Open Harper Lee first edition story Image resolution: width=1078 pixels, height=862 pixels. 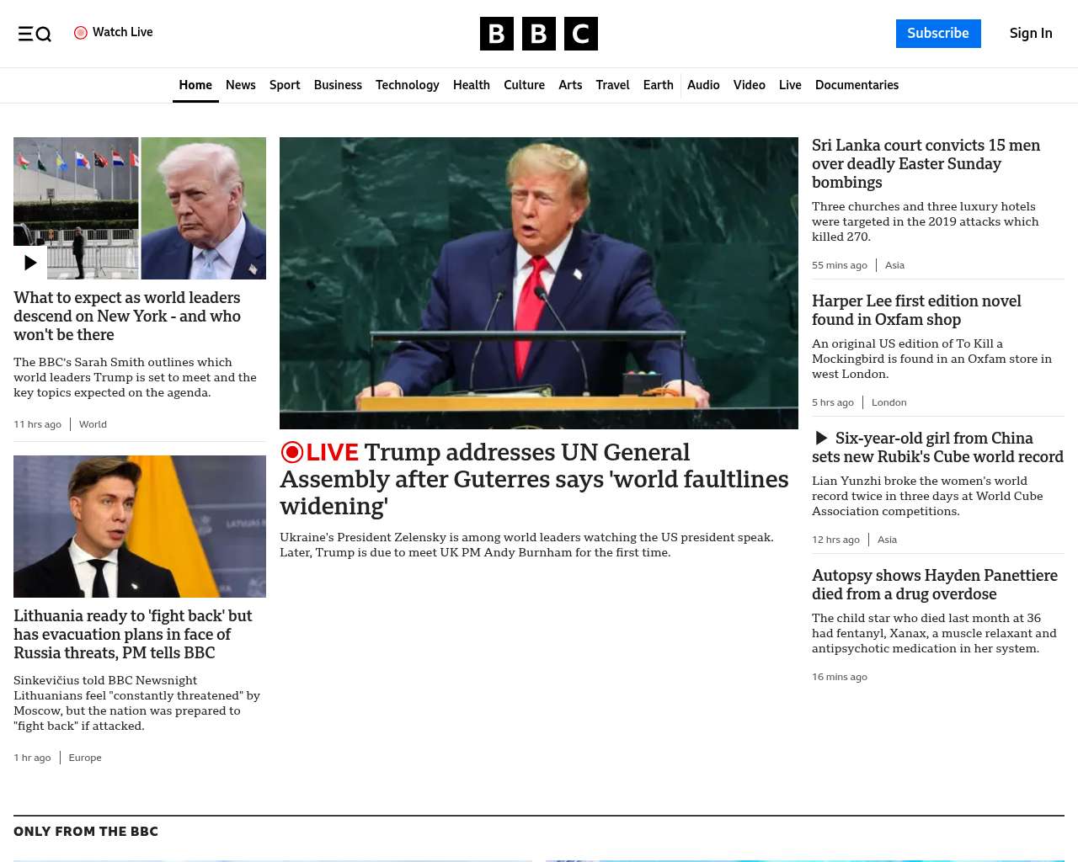point(916,310)
